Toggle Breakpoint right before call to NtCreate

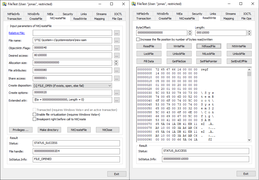pyautogui.click(x=34, y=119)
